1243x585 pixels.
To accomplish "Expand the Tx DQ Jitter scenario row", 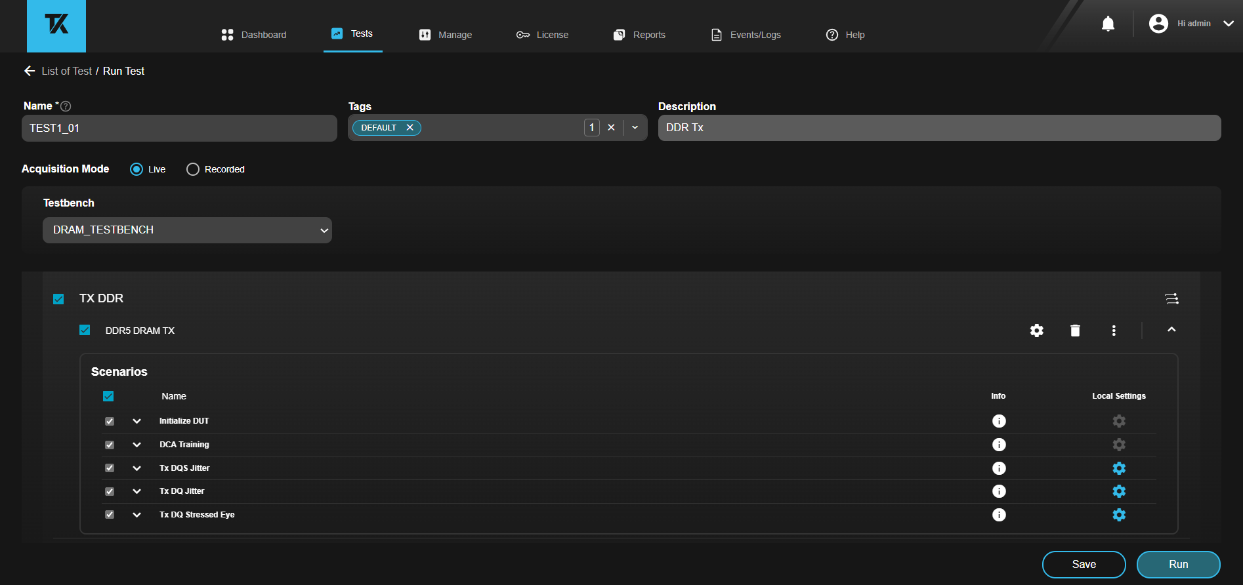I will click(x=137, y=491).
